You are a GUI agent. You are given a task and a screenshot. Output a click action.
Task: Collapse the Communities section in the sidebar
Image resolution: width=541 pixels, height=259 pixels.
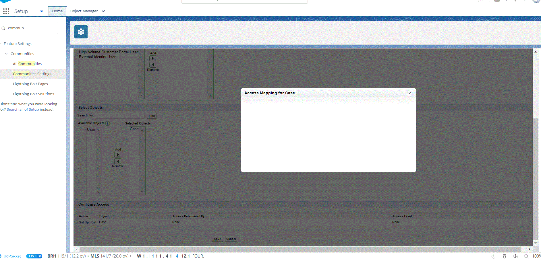click(6, 54)
